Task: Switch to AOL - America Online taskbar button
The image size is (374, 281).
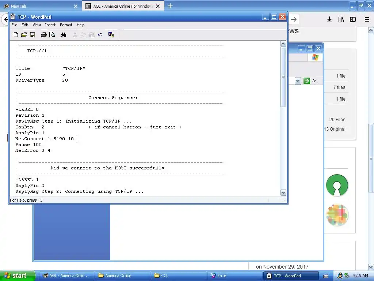Action: click(x=66, y=276)
